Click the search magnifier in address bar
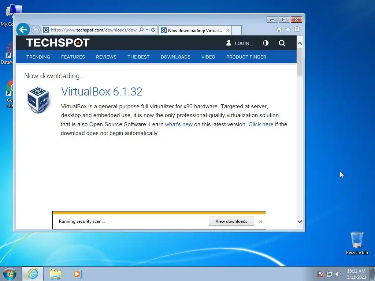 point(141,30)
